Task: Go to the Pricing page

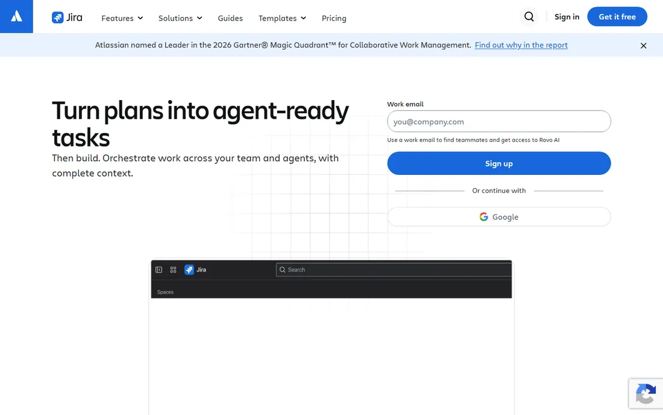Action: [x=334, y=18]
